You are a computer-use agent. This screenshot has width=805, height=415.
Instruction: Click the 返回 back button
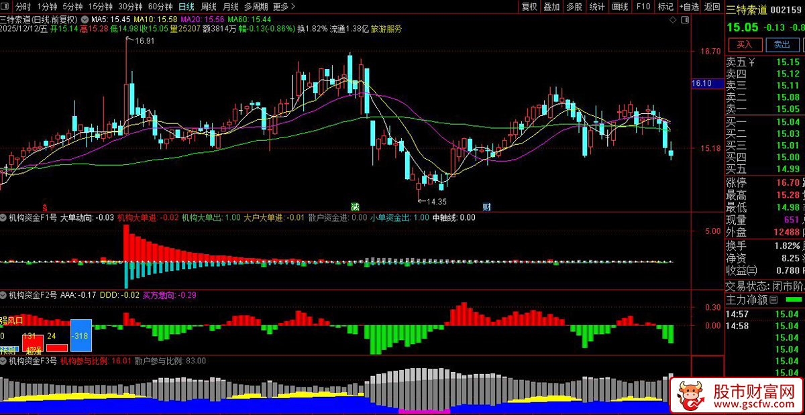712,7
